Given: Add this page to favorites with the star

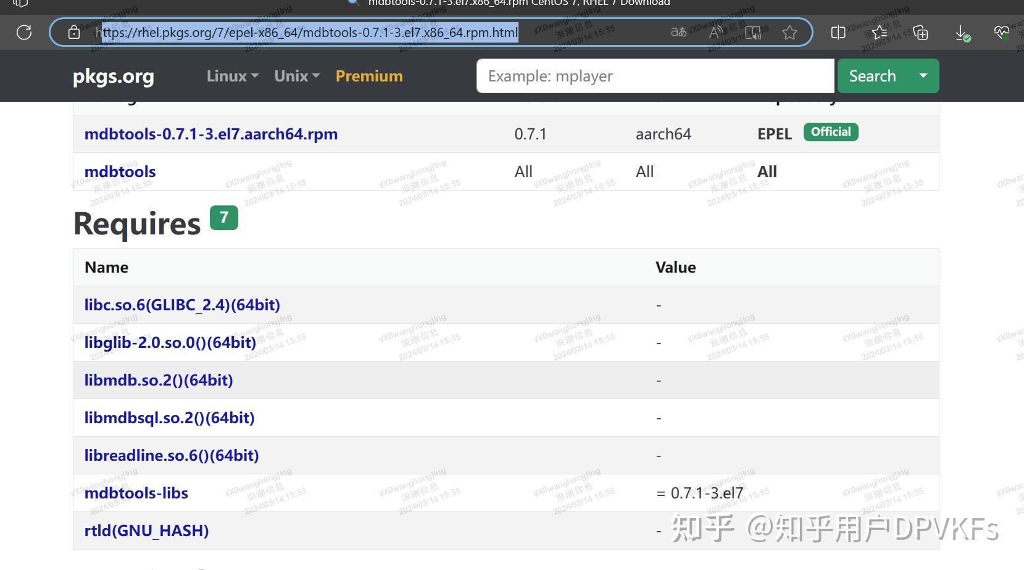Looking at the screenshot, I should (x=790, y=32).
